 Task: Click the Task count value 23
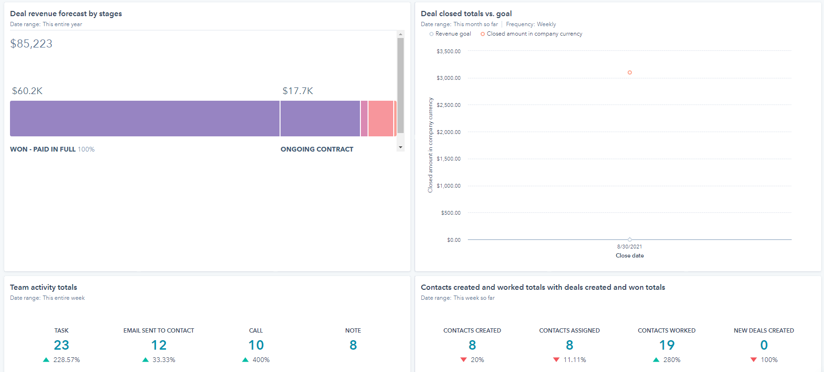coord(61,345)
